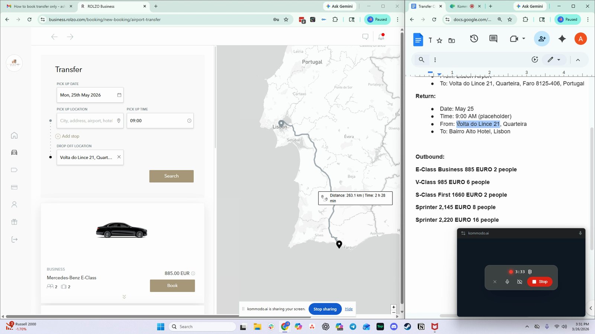Screen dimensions: 595x334
Task: Open editing mode pencil dropdown in Docs
Action: coord(554,60)
